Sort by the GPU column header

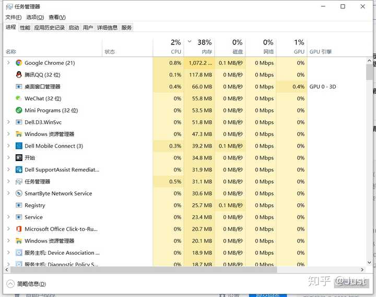291,47
